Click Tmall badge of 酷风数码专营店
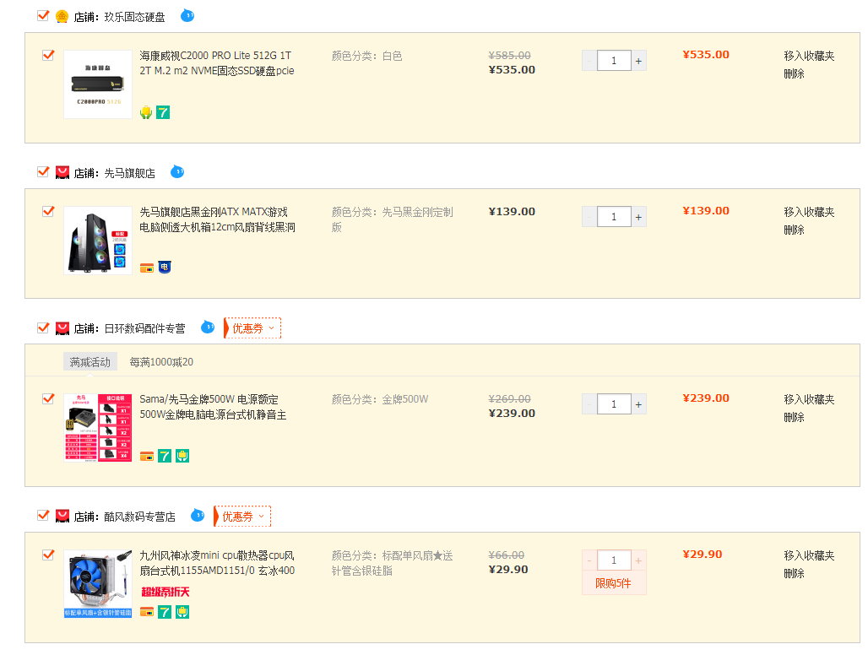868x655 pixels. [62, 516]
